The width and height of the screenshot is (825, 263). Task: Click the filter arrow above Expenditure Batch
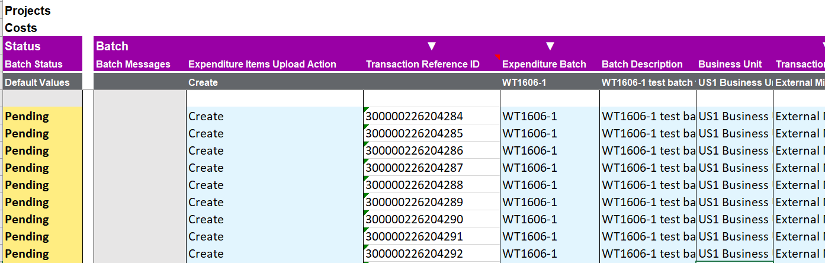click(550, 46)
